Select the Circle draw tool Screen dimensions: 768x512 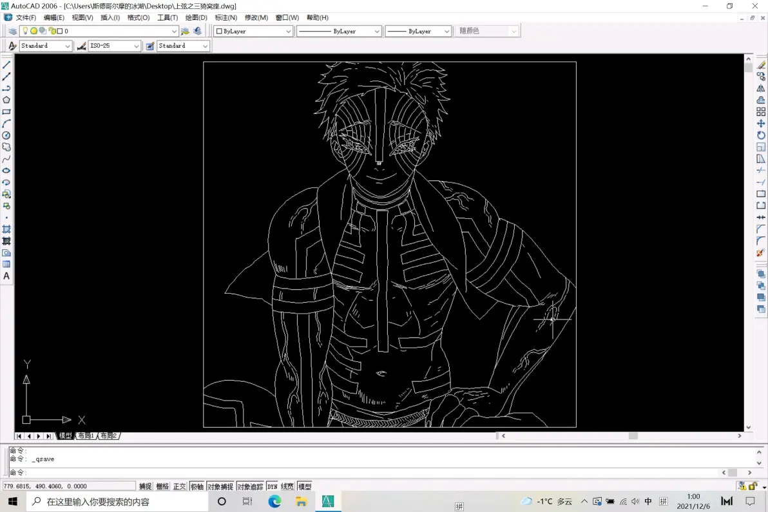click(6, 135)
